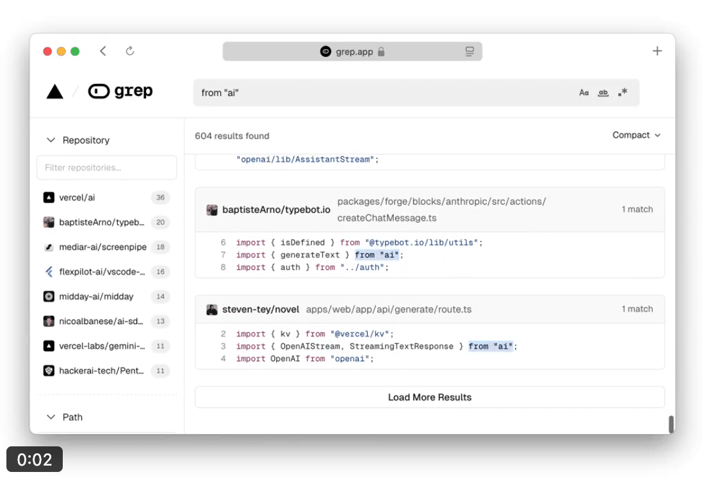
Task: Click the steven-tey/novel repository avatar
Action: pos(212,309)
